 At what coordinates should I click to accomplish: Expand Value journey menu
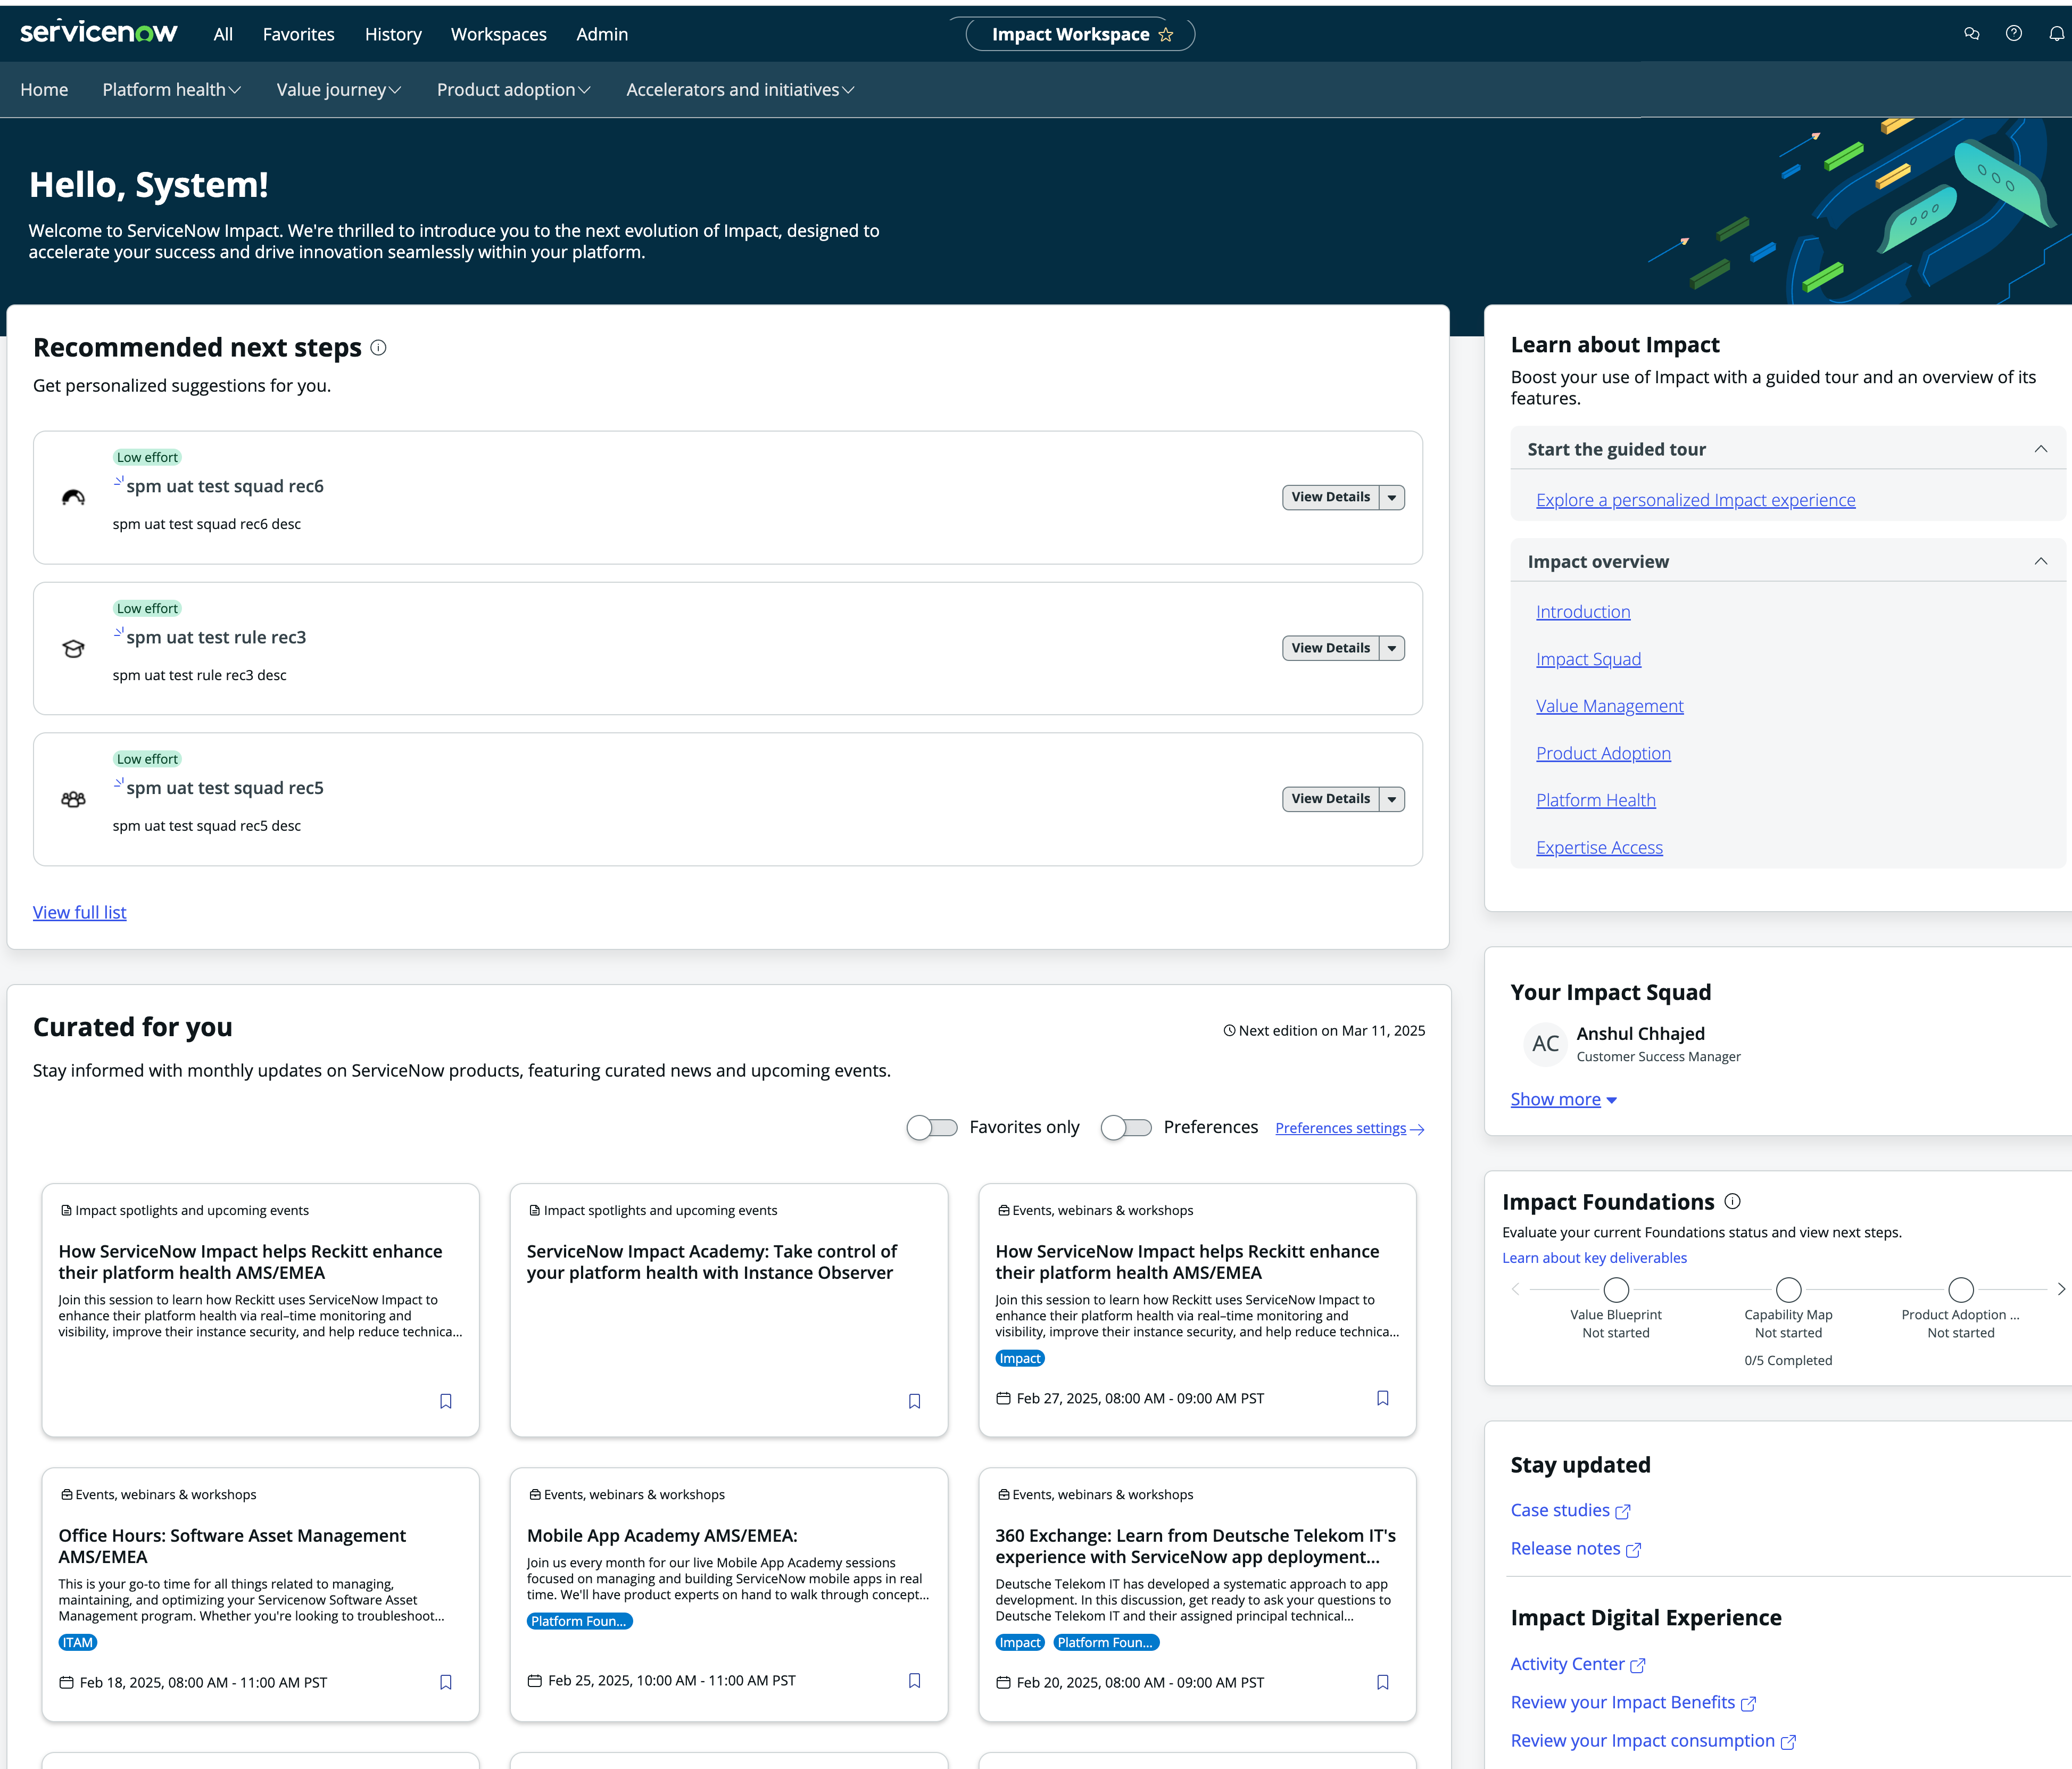pos(339,90)
